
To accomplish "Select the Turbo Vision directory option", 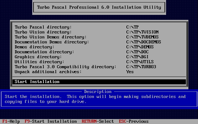I will tap(43, 32).
